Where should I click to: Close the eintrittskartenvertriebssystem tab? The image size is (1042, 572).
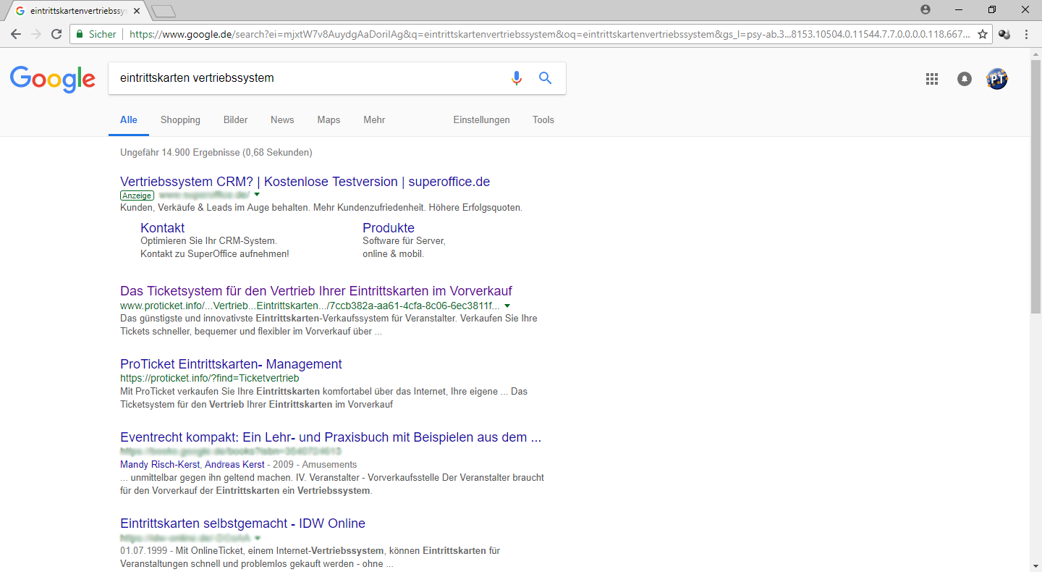(137, 11)
